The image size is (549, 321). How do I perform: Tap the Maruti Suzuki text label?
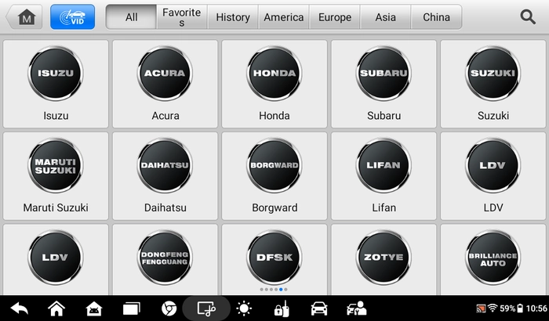tap(56, 207)
